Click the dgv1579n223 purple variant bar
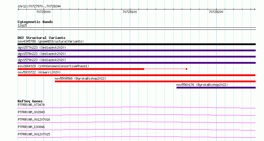The height and width of the screenshot is (141, 264). pyautogui.click(x=136, y=63)
